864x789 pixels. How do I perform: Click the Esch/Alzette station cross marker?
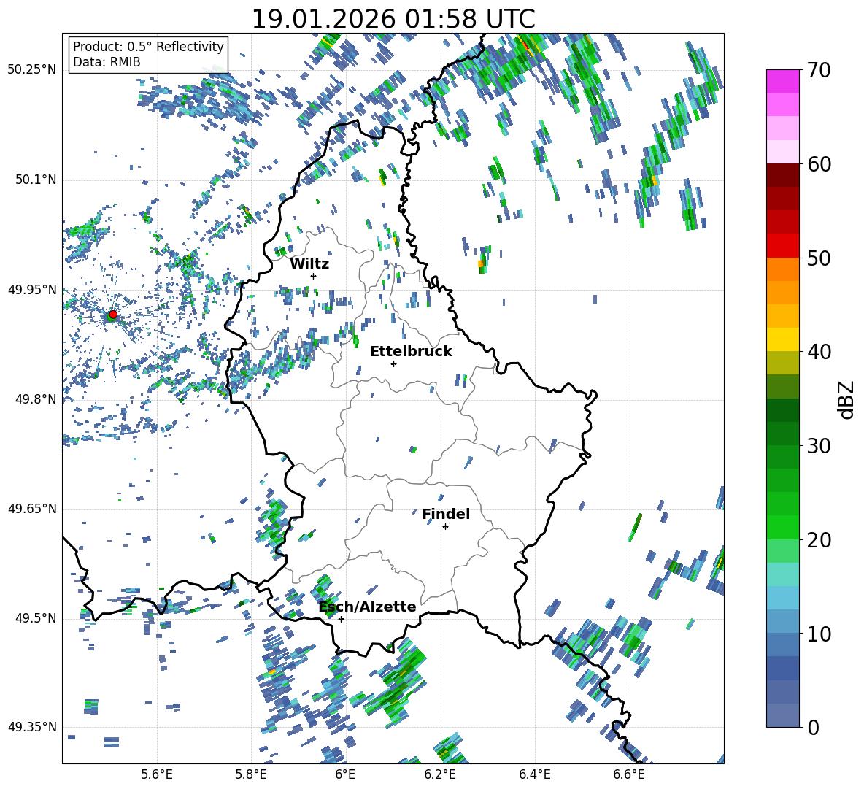coord(341,619)
